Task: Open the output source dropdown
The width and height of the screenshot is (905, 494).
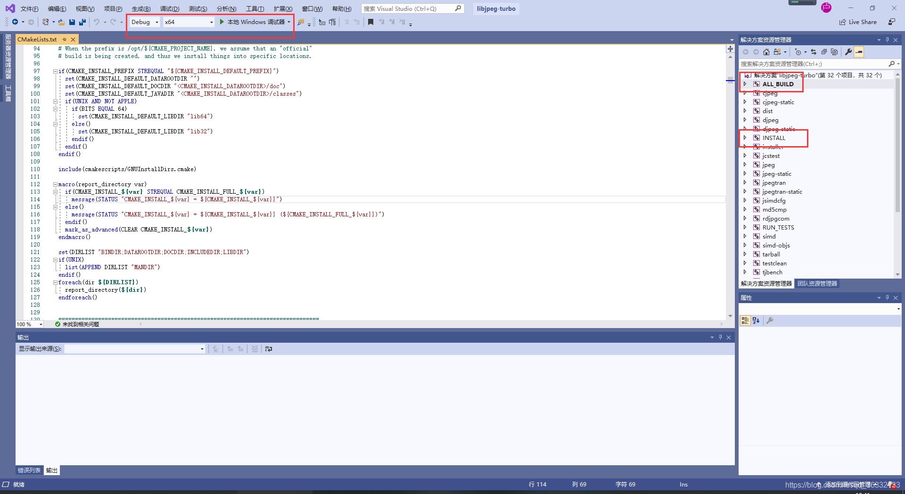Action: coord(135,349)
